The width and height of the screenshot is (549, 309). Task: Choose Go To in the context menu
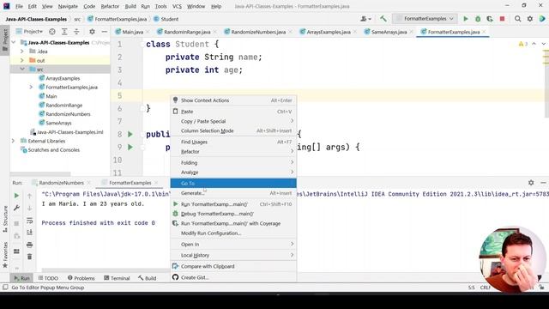click(233, 183)
